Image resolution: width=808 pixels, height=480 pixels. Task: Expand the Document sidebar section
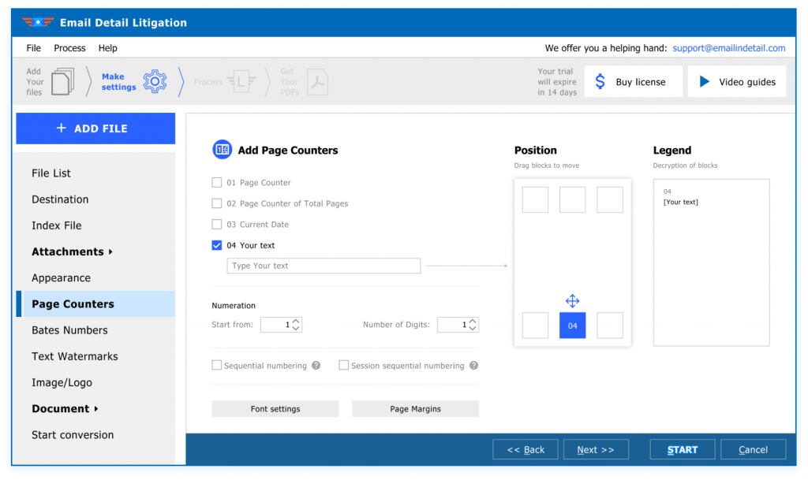[x=65, y=408]
